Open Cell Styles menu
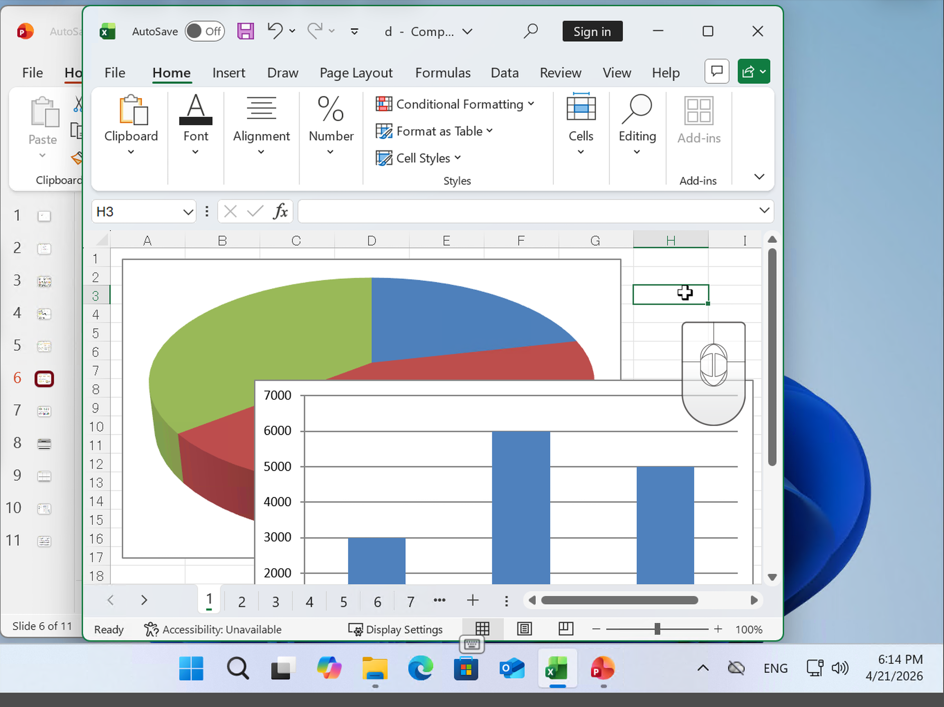The height and width of the screenshot is (707, 944). [x=419, y=158]
